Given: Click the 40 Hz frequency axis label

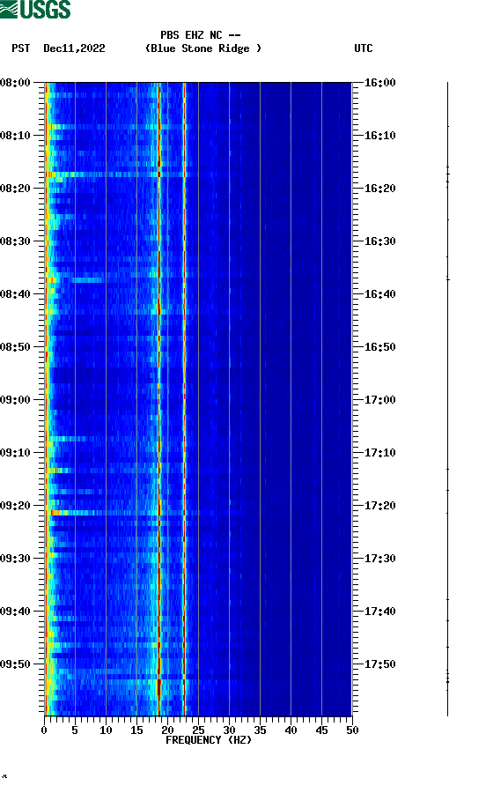Looking at the screenshot, I should tap(291, 730).
